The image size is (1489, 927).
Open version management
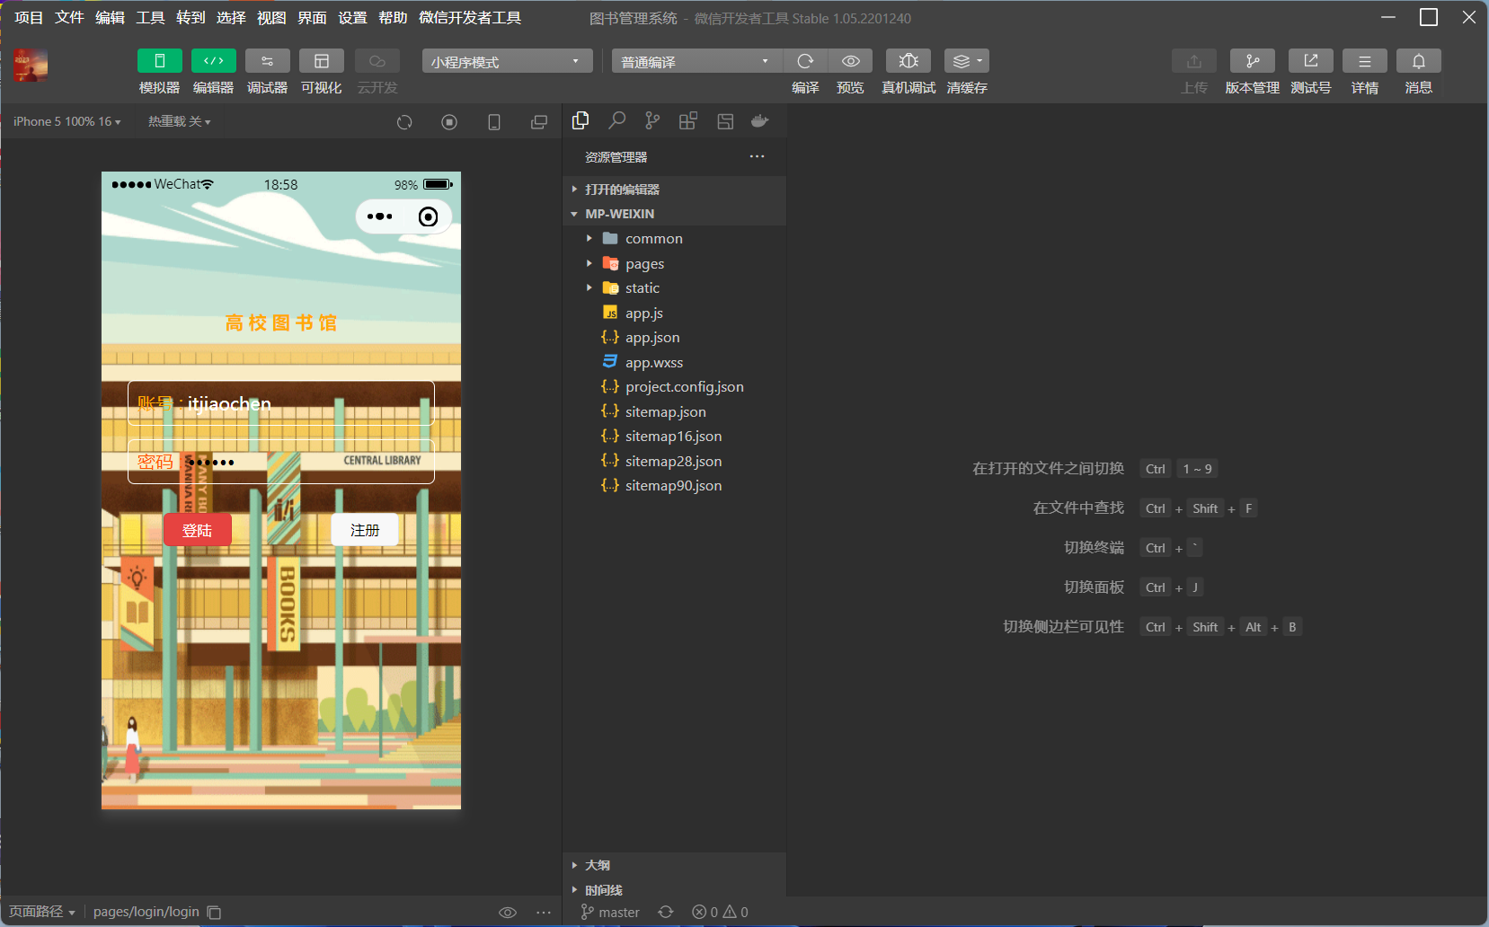1253,61
